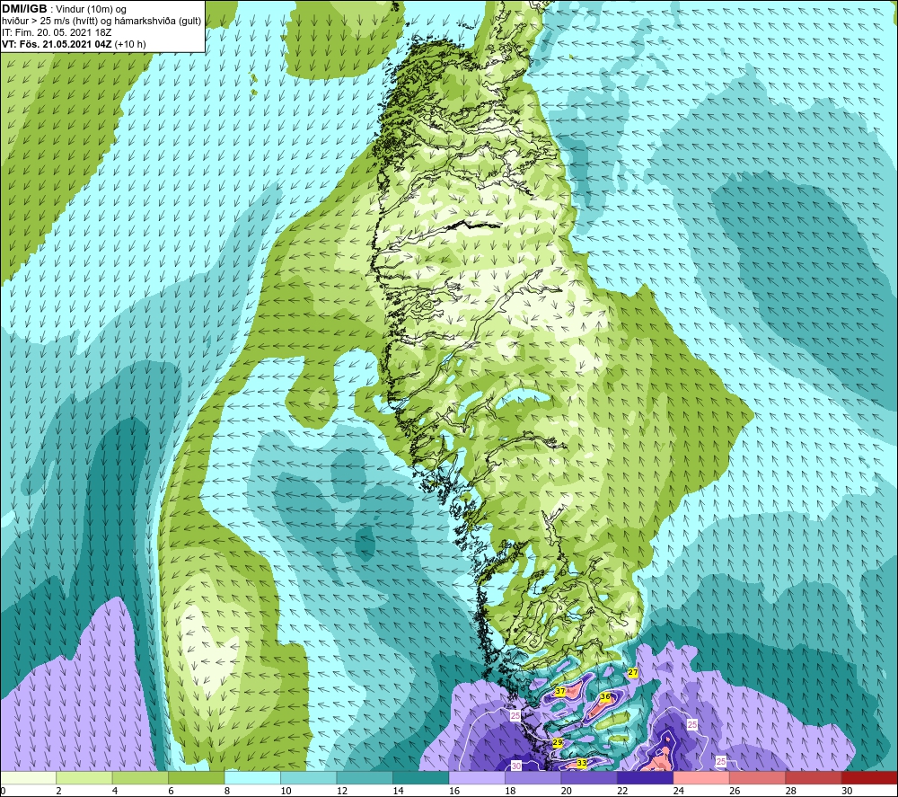Viewport: 898px width, 797px height.
Task: Pick the 24–26 m/s pink legend swatch
Action: tap(701, 777)
